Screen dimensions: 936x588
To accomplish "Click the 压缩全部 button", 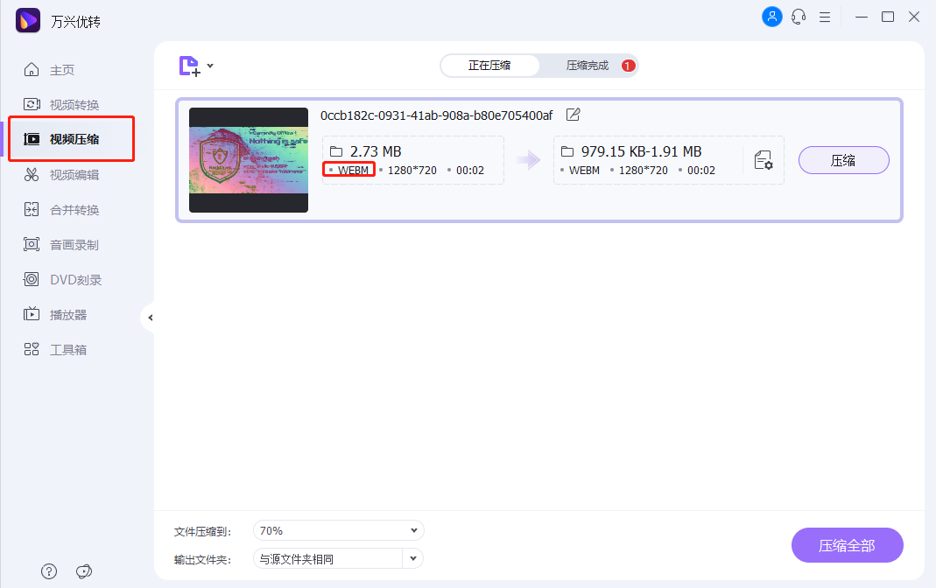I will 847,545.
